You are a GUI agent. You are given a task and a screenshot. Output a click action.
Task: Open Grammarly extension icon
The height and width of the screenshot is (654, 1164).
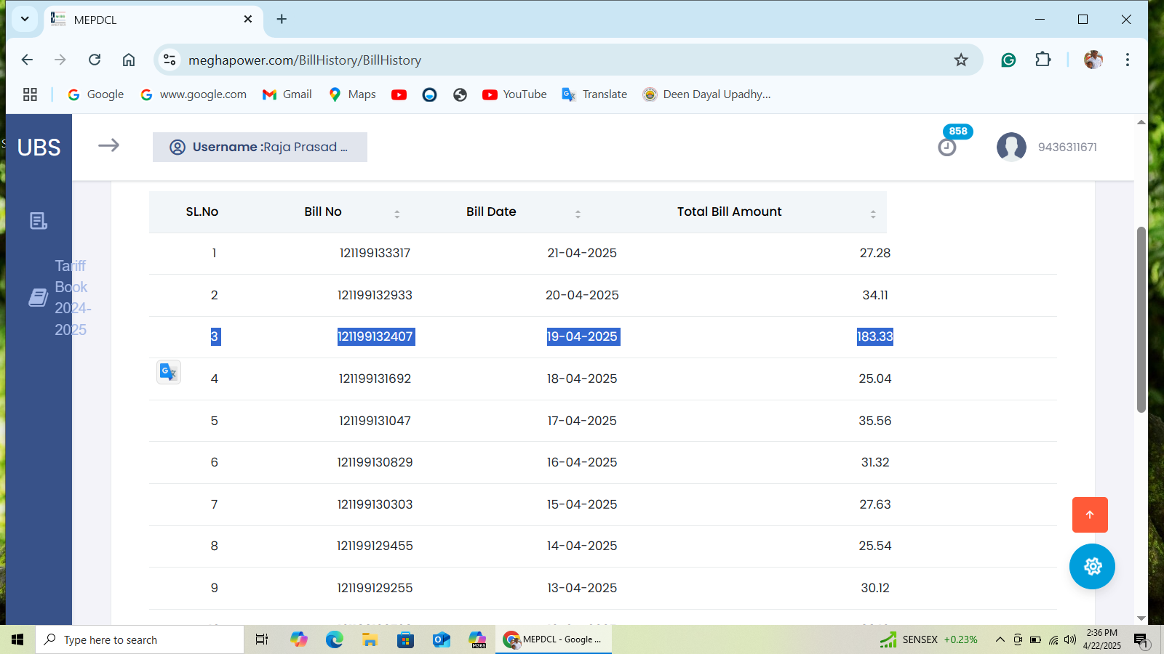[1008, 60]
